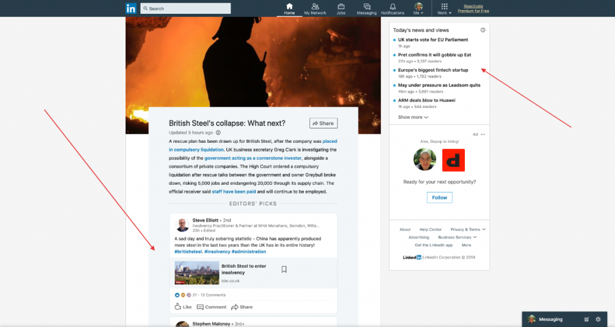Open May under pressure as Leadsom quits

tap(439, 85)
